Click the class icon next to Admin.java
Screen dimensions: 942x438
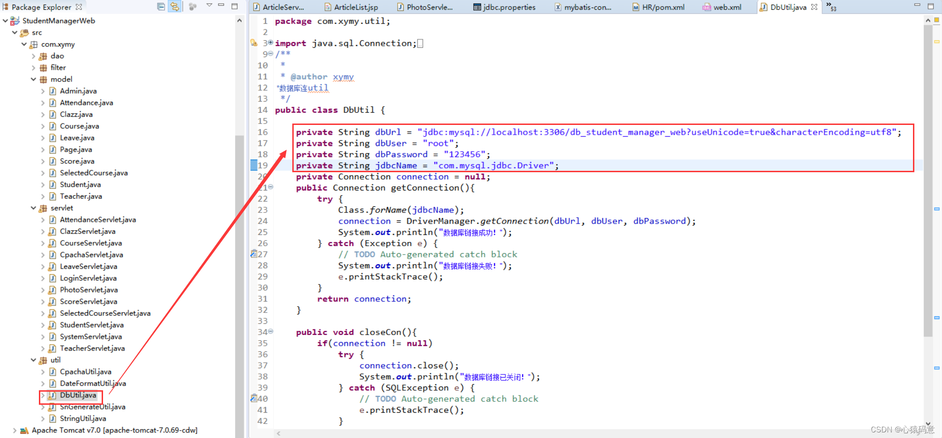[x=52, y=91]
